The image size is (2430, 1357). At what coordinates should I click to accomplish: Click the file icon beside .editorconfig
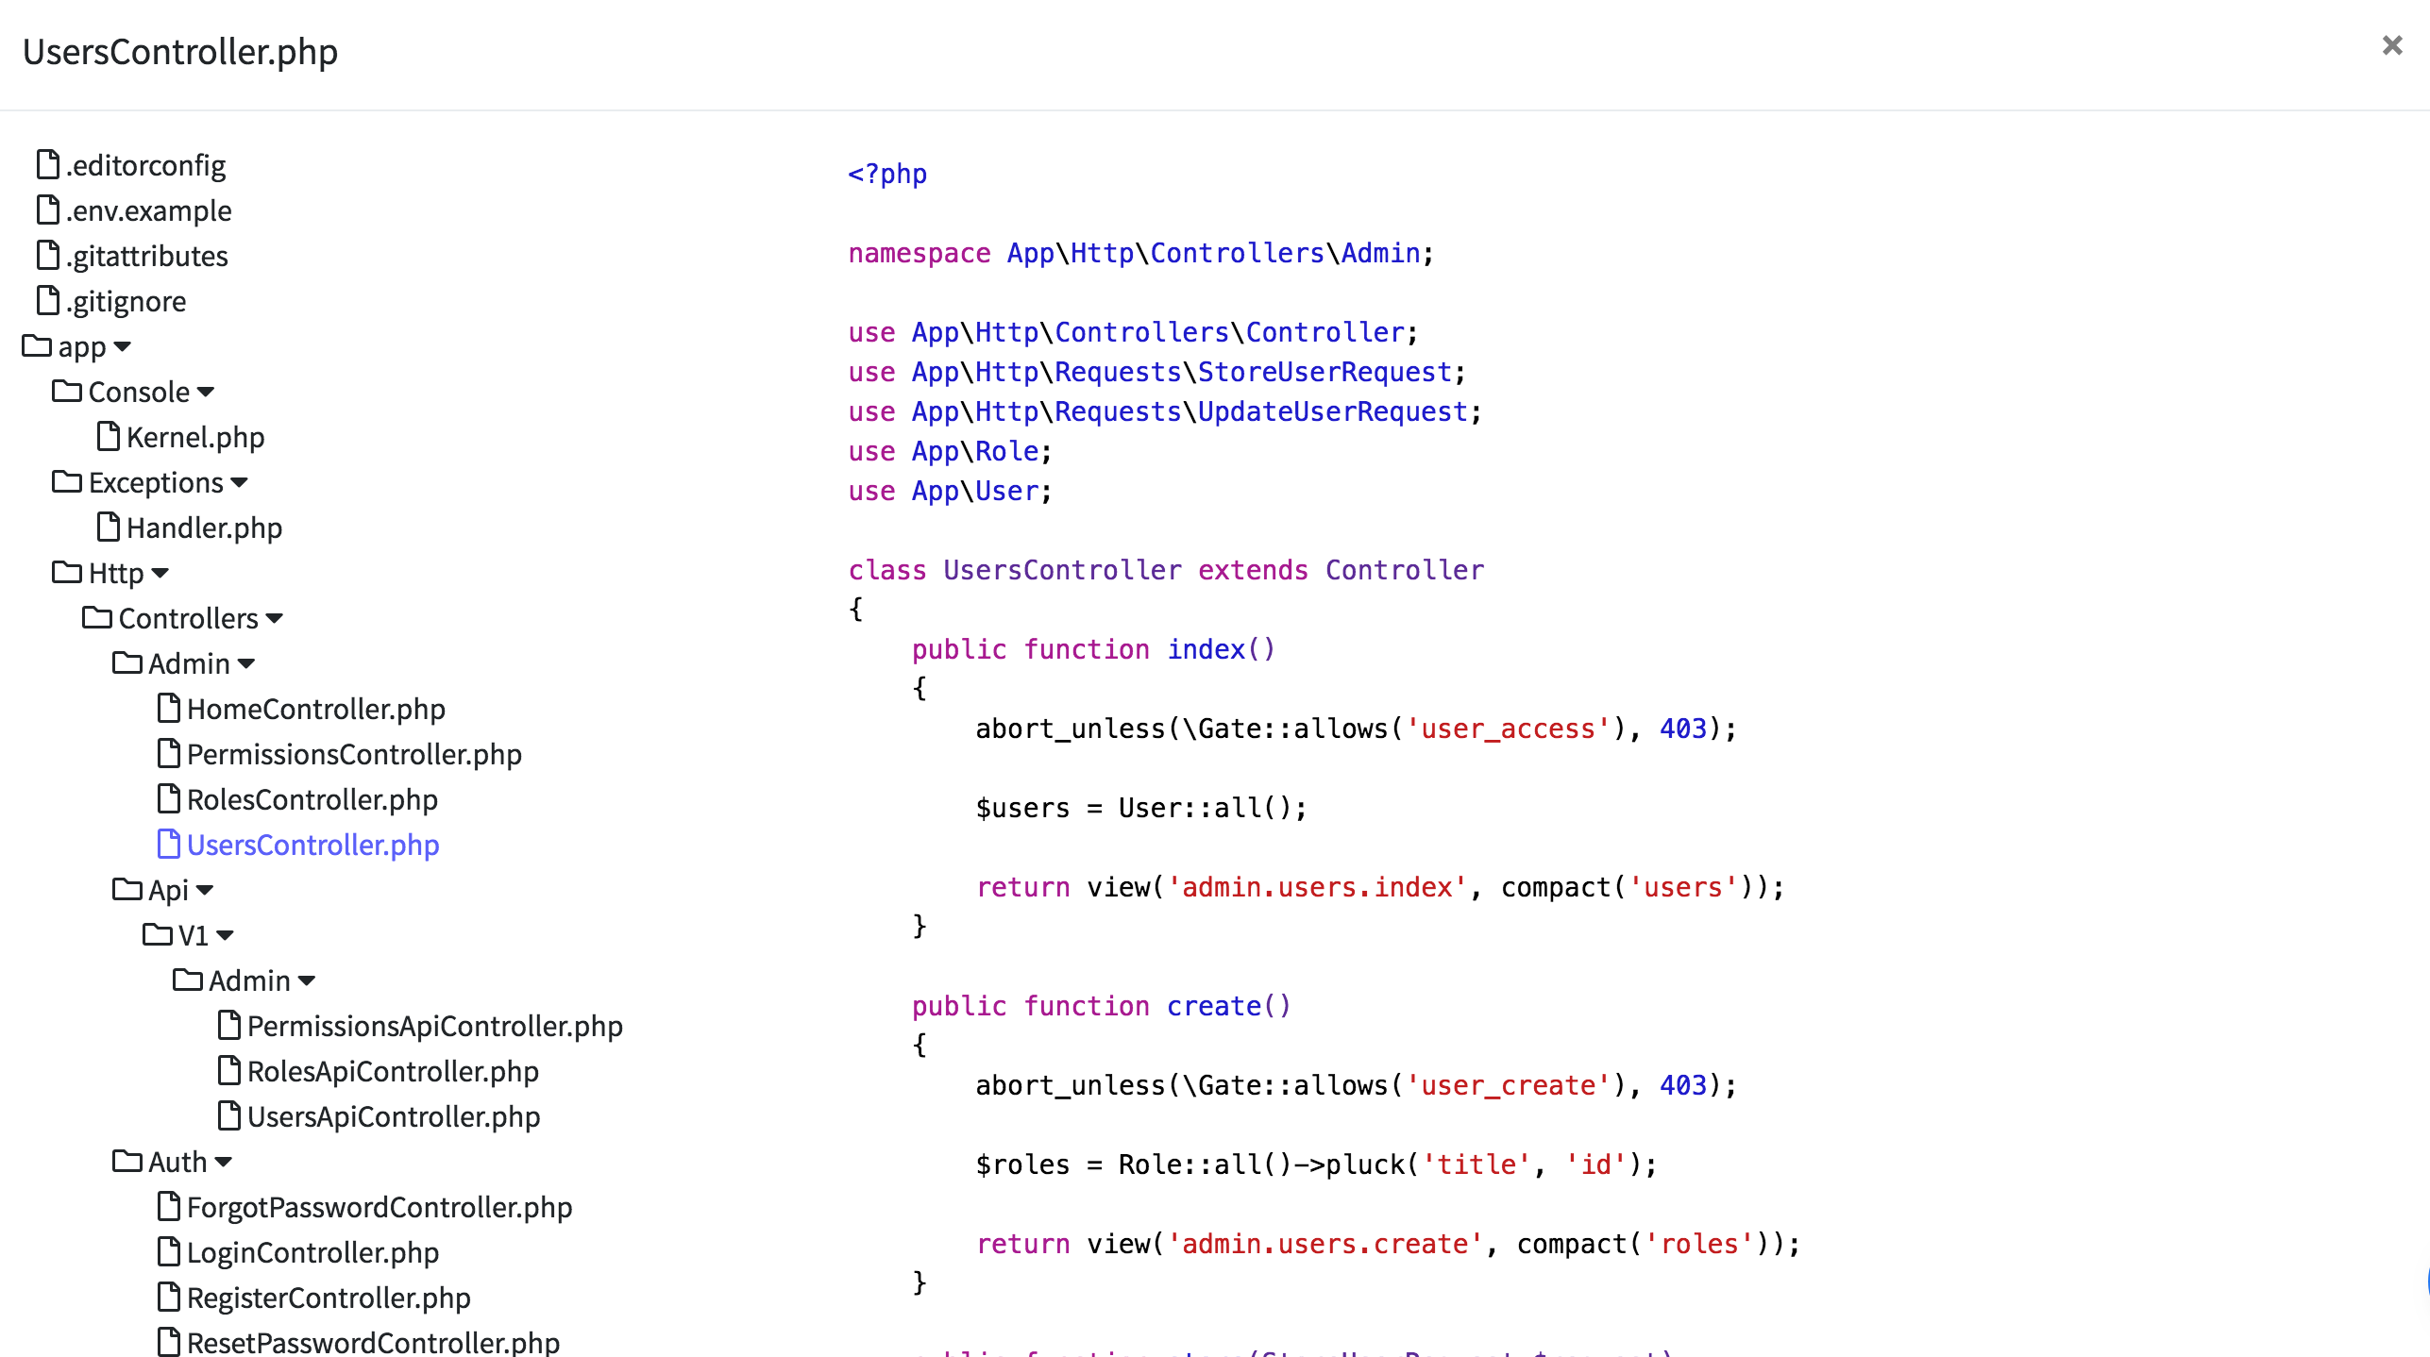48,164
